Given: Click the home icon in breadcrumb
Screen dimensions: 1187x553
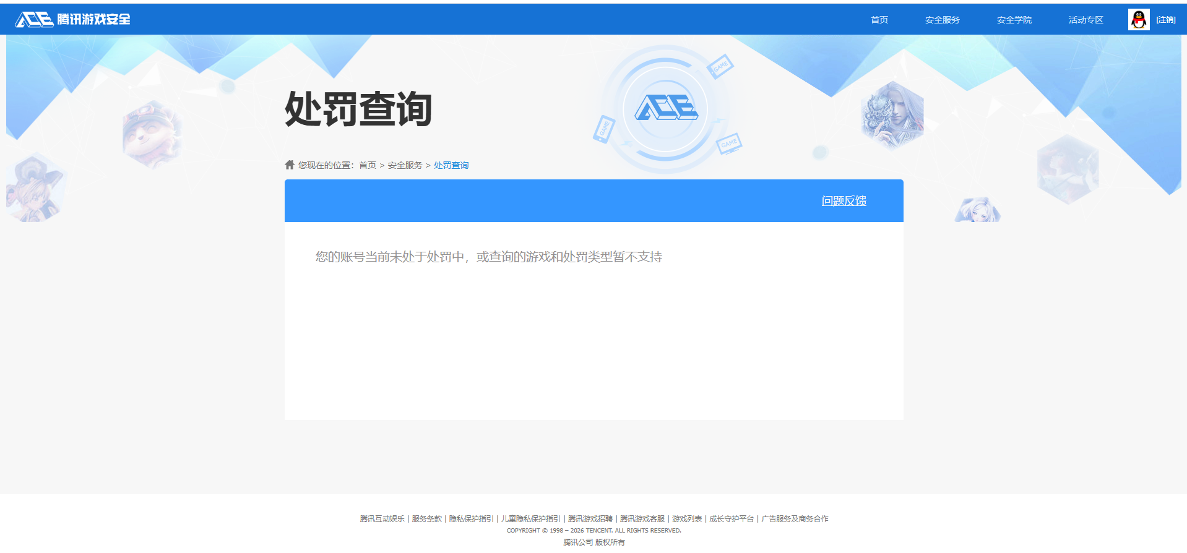Looking at the screenshot, I should click(290, 165).
